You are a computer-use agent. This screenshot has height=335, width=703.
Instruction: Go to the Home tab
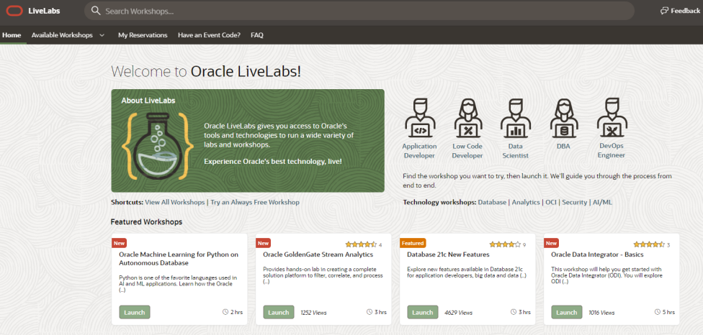click(12, 35)
